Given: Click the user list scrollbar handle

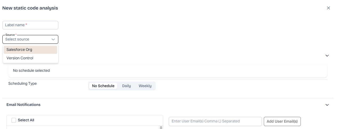Looking at the screenshot, I should (161, 128).
